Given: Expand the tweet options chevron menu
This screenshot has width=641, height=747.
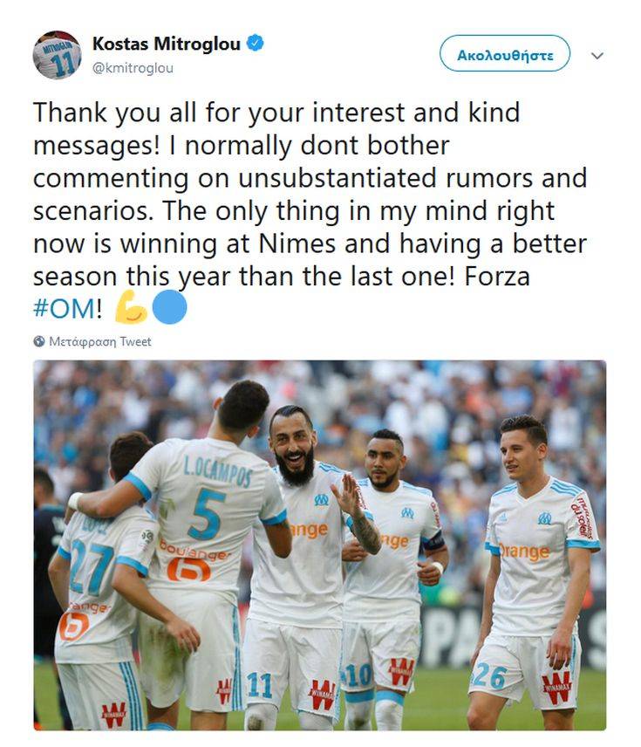Looking at the screenshot, I should (x=597, y=56).
